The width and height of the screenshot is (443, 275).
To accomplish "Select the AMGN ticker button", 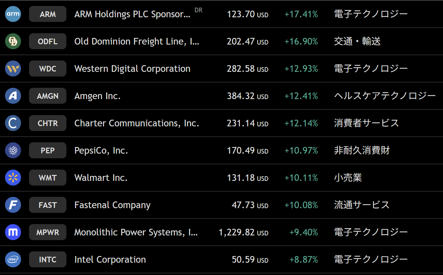I will coord(48,96).
